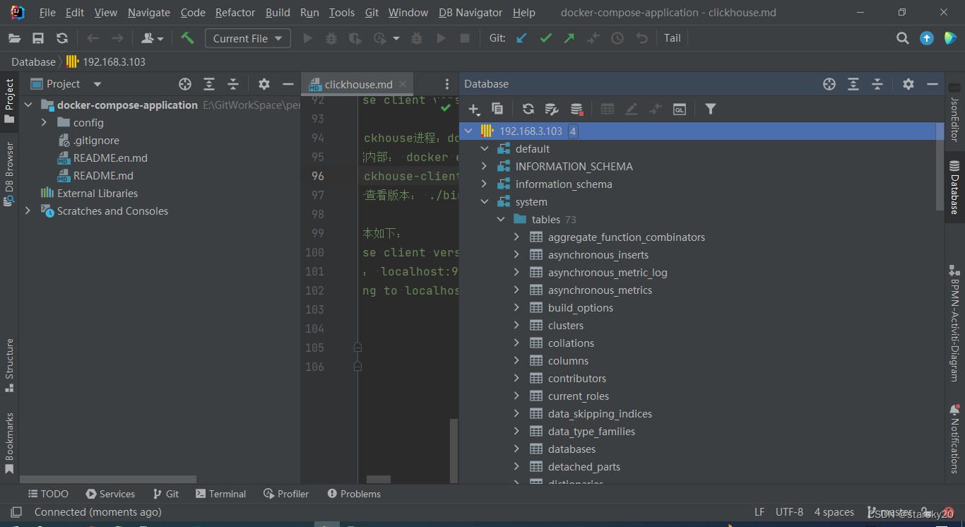Run the current configuration with the green play icon
The image size is (965, 527).
coord(307,38)
